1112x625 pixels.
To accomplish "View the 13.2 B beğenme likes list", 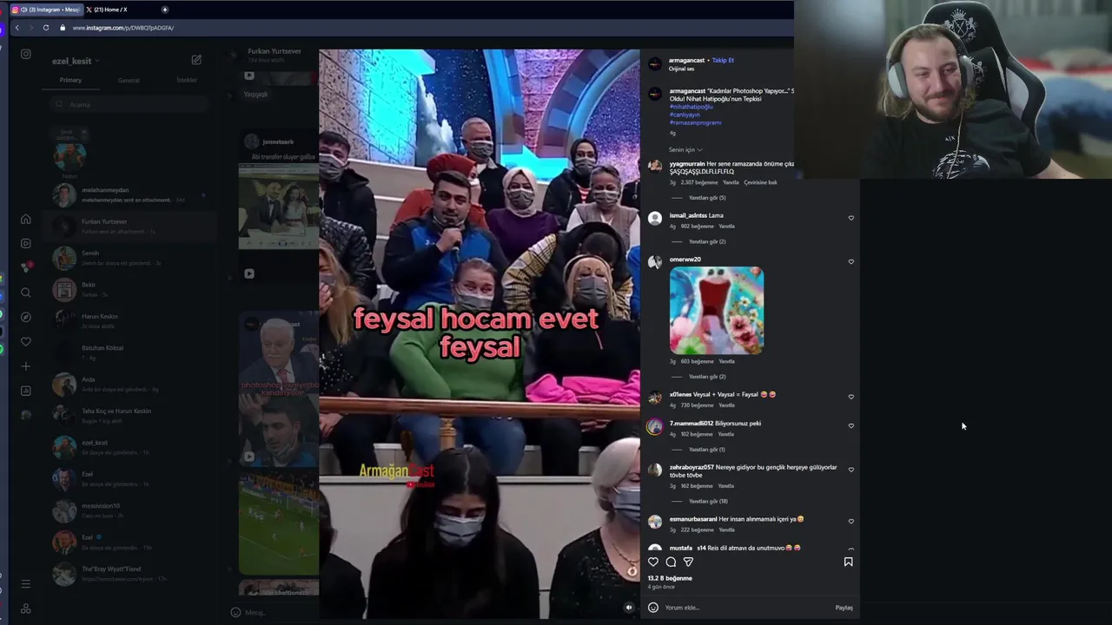I will click(670, 578).
